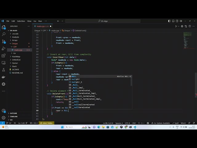Screen dimensions: 197x148
Task: Click Go Update Available in status bar
Action: (161, 123)
